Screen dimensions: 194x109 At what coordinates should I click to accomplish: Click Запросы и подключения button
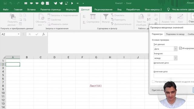click(63, 15)
